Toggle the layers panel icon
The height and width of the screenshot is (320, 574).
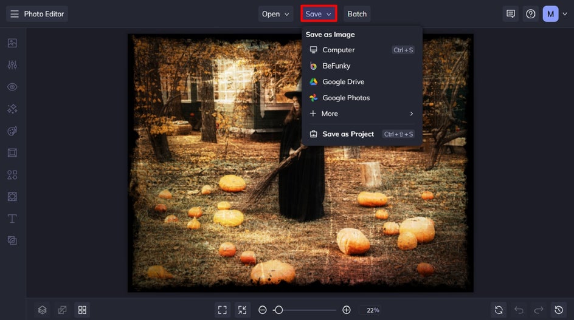click(42, 310)
